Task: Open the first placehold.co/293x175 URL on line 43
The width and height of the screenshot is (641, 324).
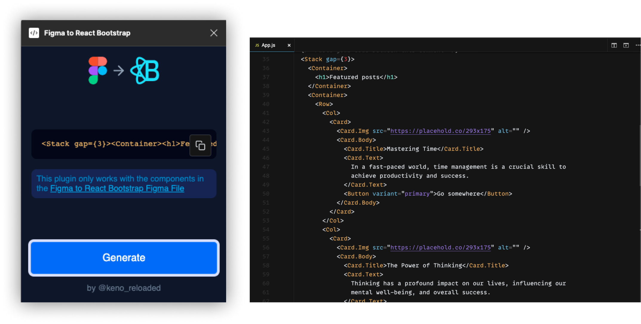Action: click(441, 131)
